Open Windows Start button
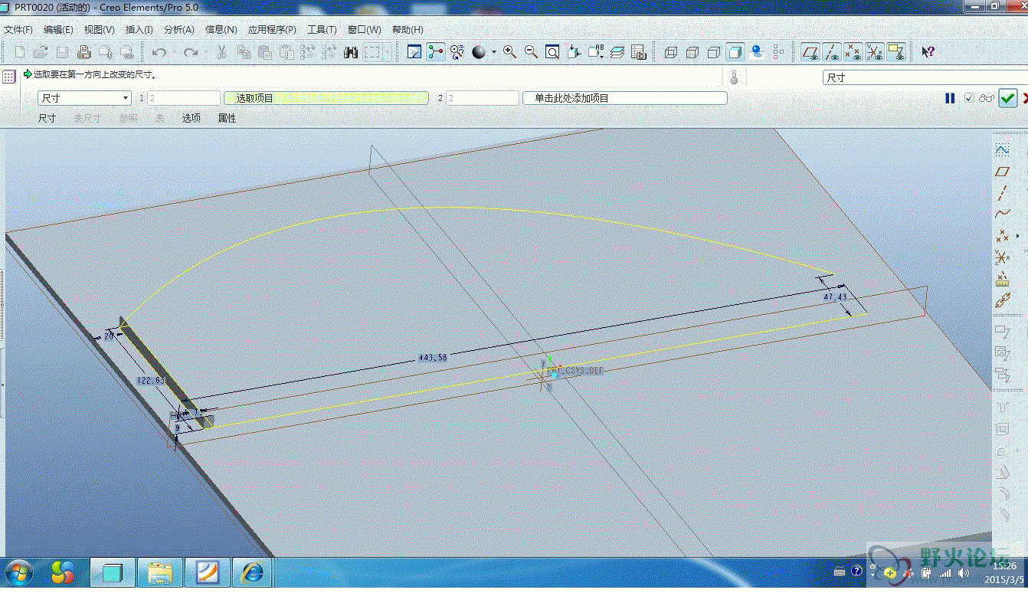 pos(18,572)
